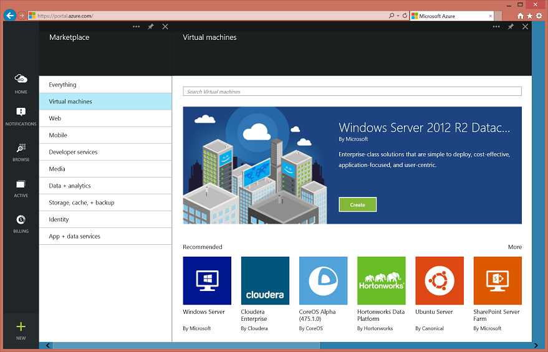This screenshot has width=548, height=352.
Task: Open the SharePoint Server Farm tile
Action: point(498,281)
